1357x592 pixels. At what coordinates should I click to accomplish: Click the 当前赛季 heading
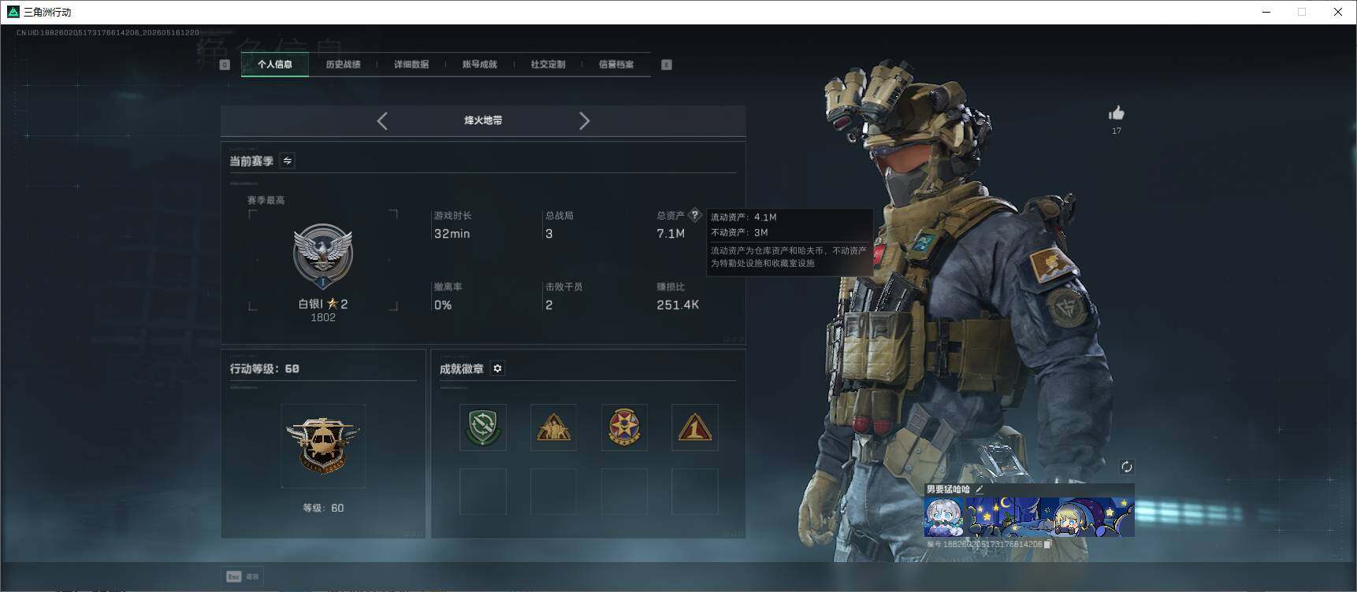pyautogui.click(x=251, y=161)
